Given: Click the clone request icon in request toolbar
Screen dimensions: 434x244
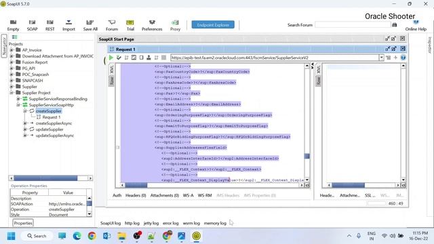Looking at the screenshot, I should pos(157,58).
